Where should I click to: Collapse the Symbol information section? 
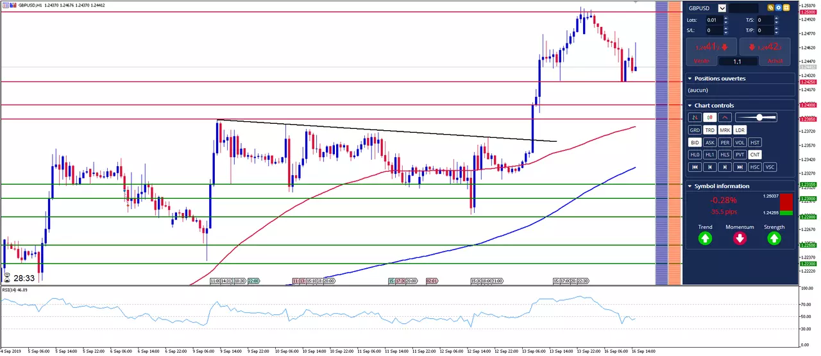pos(690,186)
